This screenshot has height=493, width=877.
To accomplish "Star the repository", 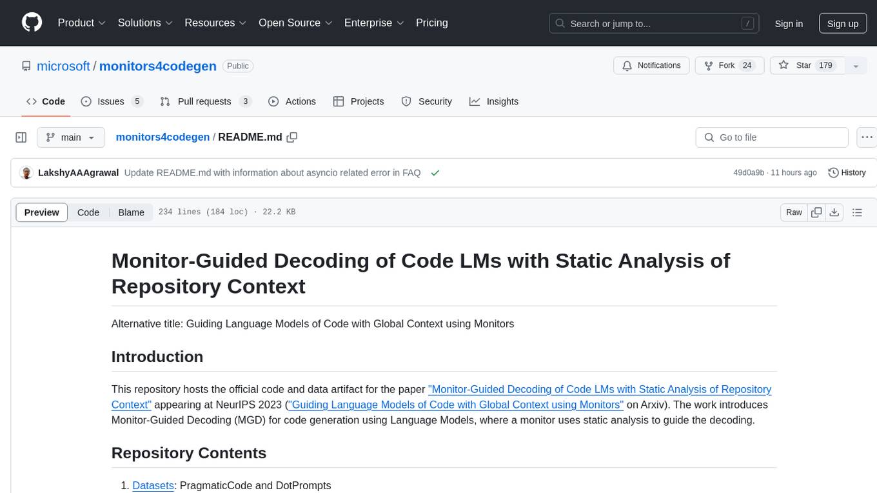I will coord(807,66).
